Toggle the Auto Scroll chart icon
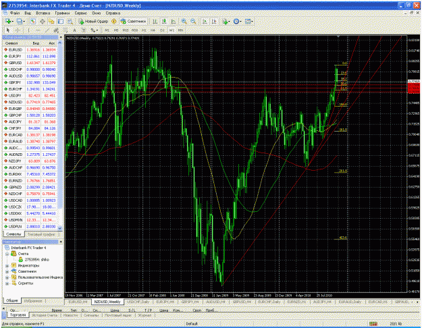Screen dimensions: 422x328 coord(205,21)
